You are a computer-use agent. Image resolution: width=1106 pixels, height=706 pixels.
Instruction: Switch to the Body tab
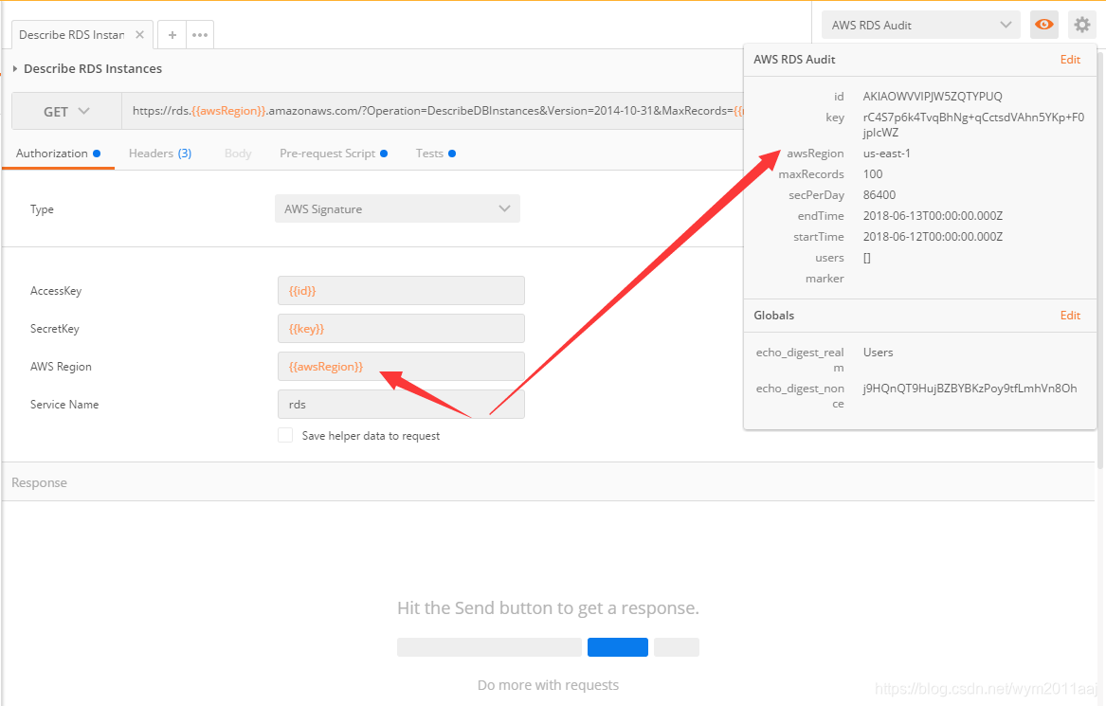[238, 154]
